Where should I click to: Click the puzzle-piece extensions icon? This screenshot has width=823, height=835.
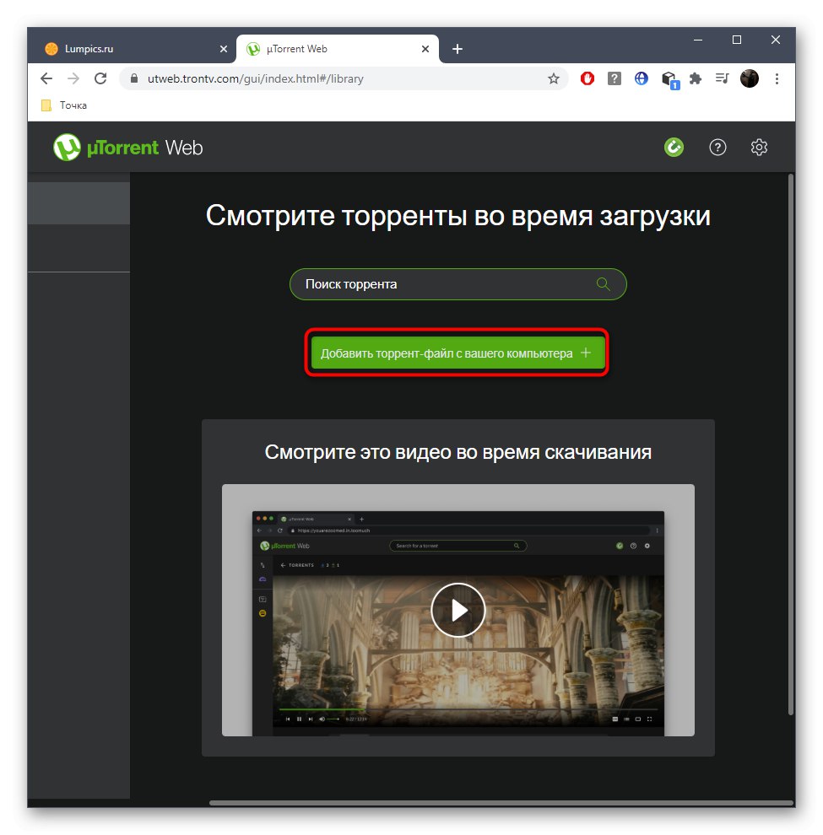(696, 78)
